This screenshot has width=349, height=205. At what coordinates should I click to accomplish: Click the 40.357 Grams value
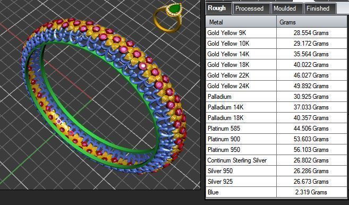tap(311, 118)
